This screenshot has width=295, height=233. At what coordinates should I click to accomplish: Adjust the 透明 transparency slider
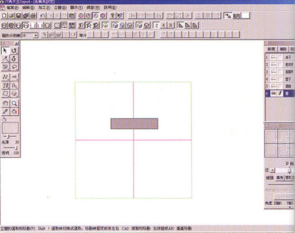[10, 148]
